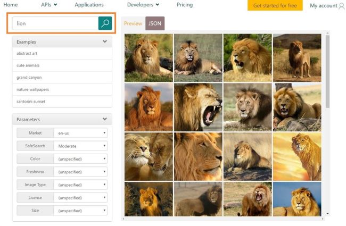Expand the APIs navigation menu
Viewport: 346px width, 226px height.
pyautogui.click(x=49, y=5)
